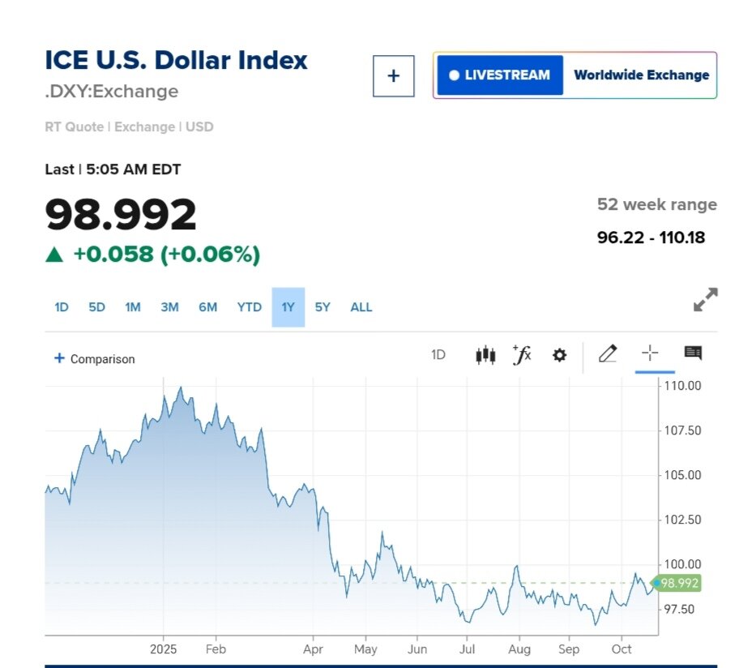The width and height of the screenshot is (756, 668).
Task: Select the YTD range tab
Action: 250,307
